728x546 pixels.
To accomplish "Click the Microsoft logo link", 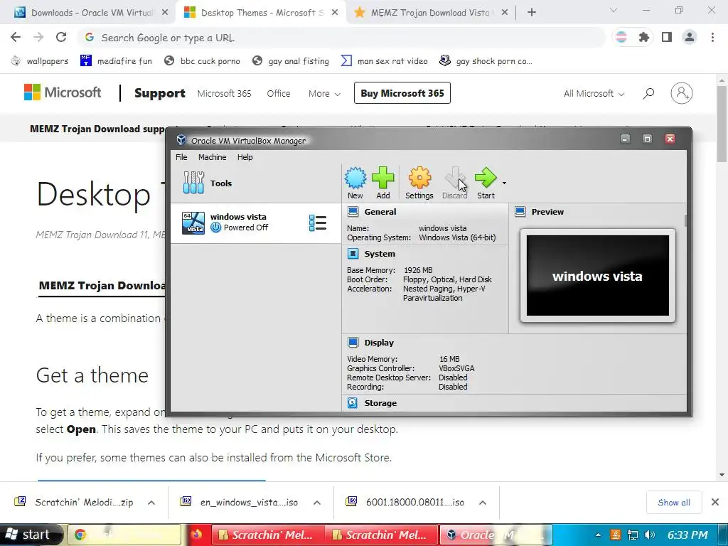I will [x=63, y=92].
